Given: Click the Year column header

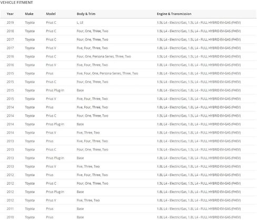Looking at the screenshot, I should pos(10,14).
